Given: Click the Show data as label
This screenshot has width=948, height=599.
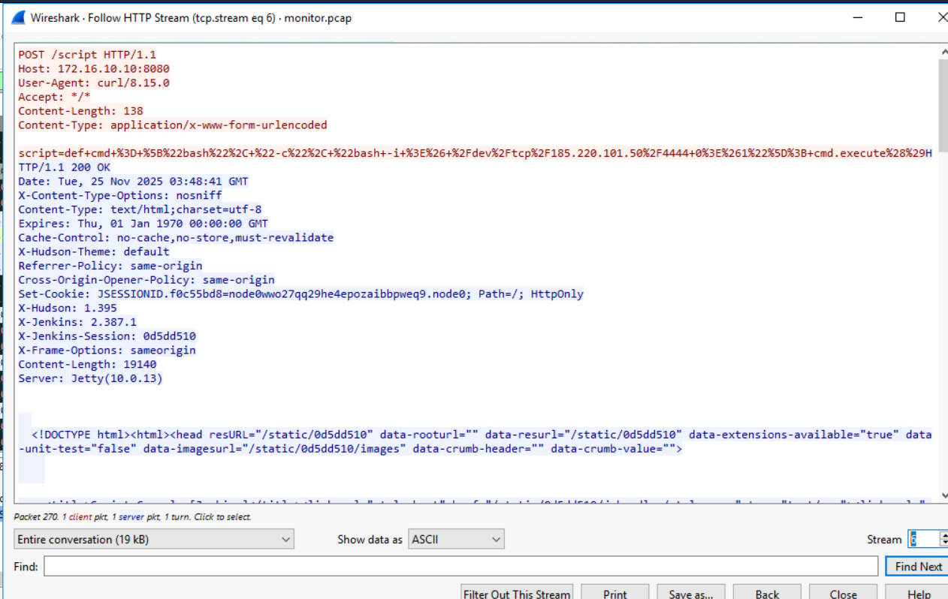Looking at the screenshot, I should point(370,540).
